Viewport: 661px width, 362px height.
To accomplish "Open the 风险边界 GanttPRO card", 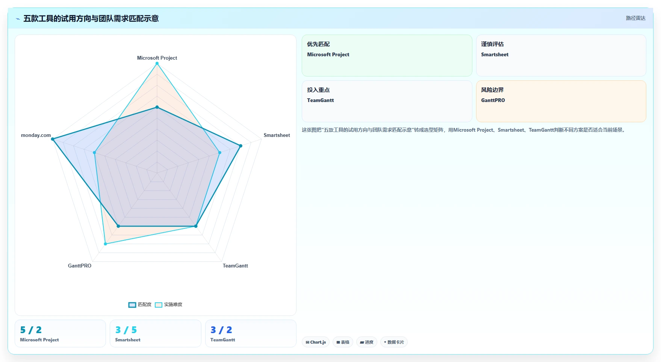I will (561, 101).
